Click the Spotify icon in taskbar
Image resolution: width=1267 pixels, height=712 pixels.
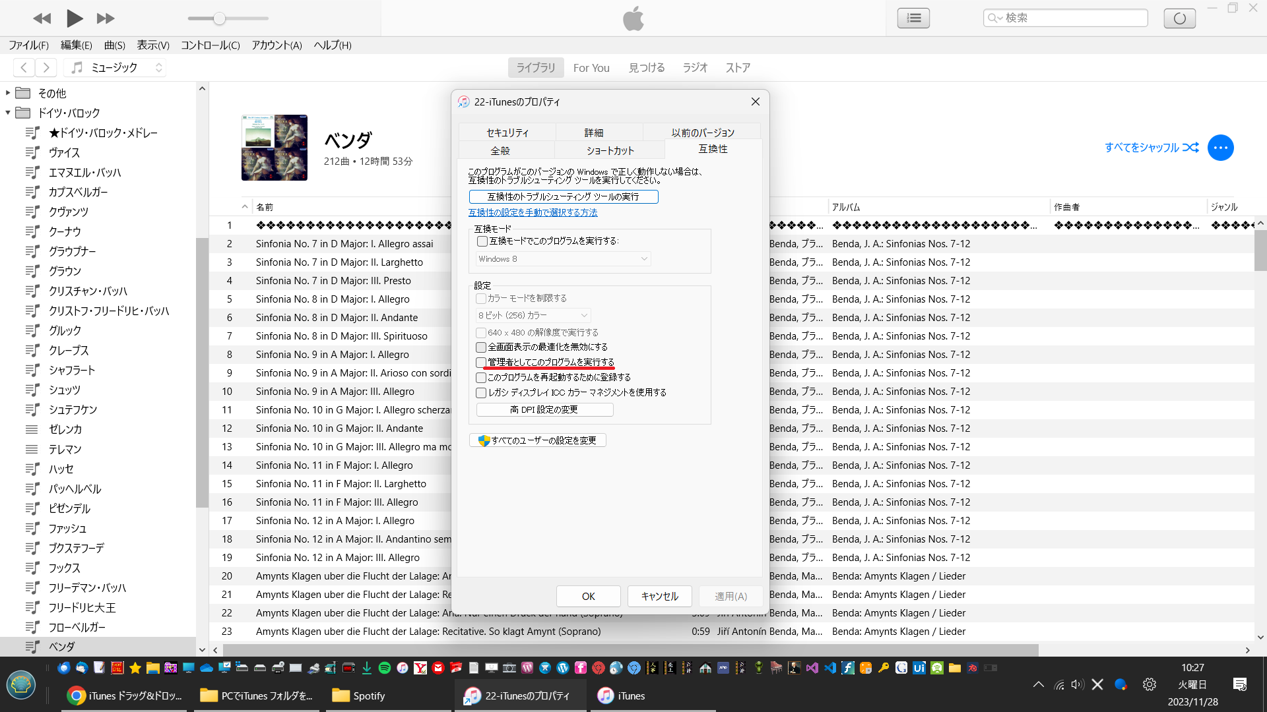click(x=385, y=668)
